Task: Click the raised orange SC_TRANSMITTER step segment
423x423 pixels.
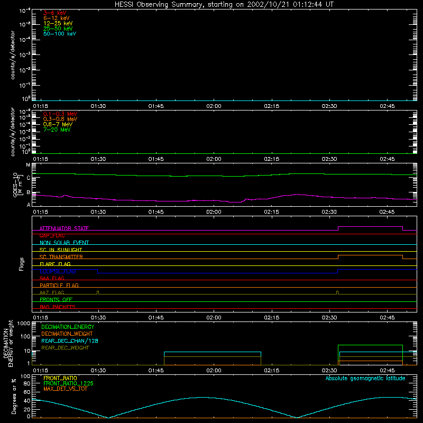Action: point(371,255)
